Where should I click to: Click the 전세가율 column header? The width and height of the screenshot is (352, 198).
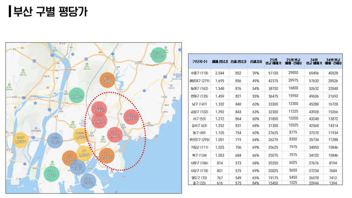coord(256,61)
